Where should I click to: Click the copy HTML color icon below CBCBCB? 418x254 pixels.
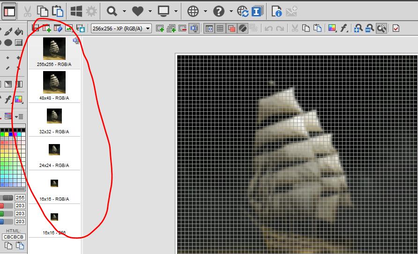(x=8, y=246)
